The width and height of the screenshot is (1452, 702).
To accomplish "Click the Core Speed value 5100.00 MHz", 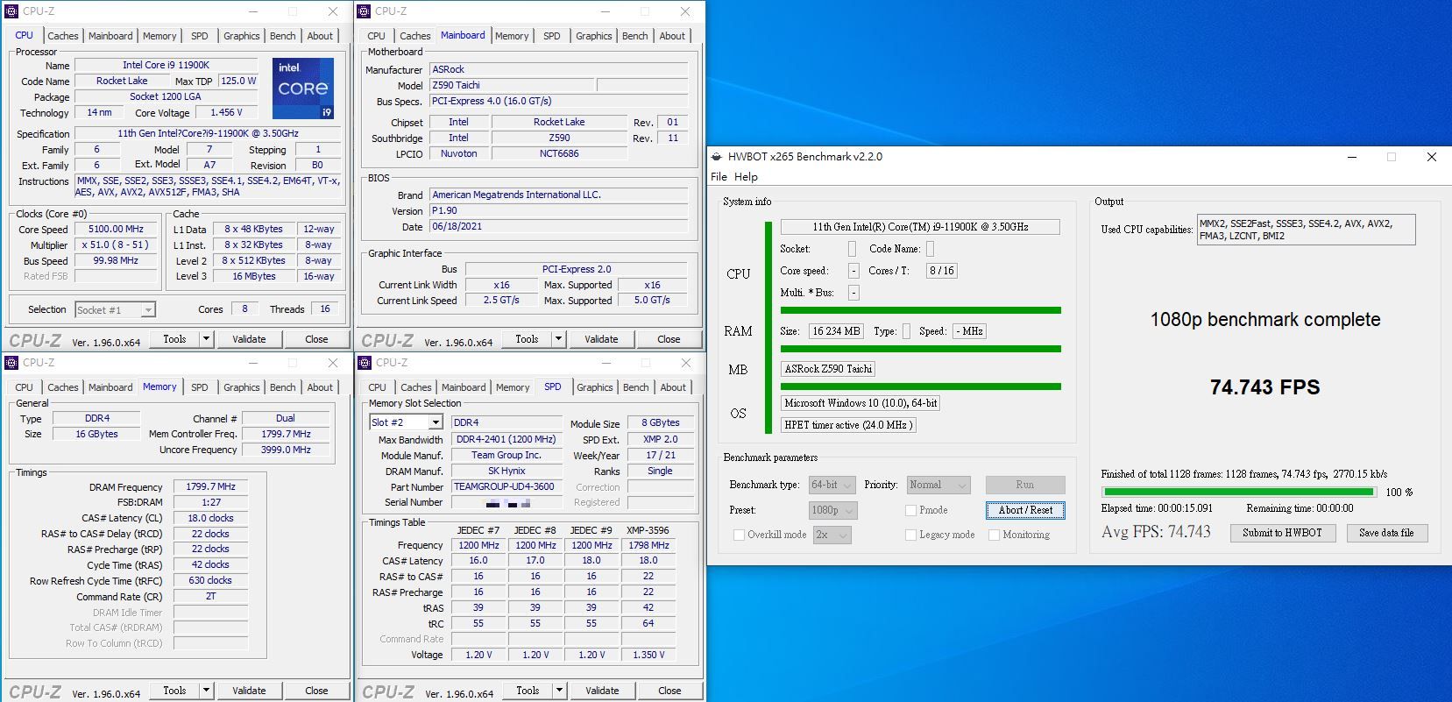I will pyautogui.click(x=116, y=230).
